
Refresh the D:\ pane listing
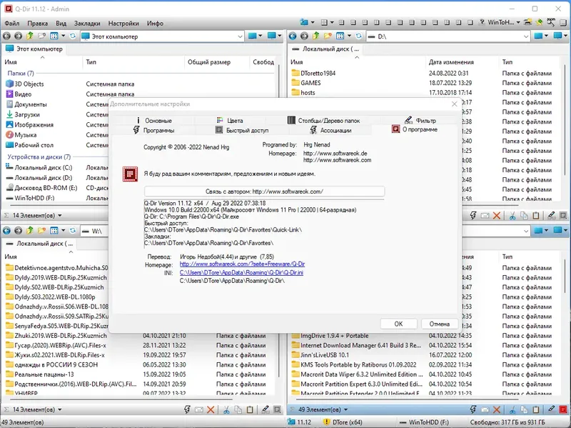[x=359, y=36]
